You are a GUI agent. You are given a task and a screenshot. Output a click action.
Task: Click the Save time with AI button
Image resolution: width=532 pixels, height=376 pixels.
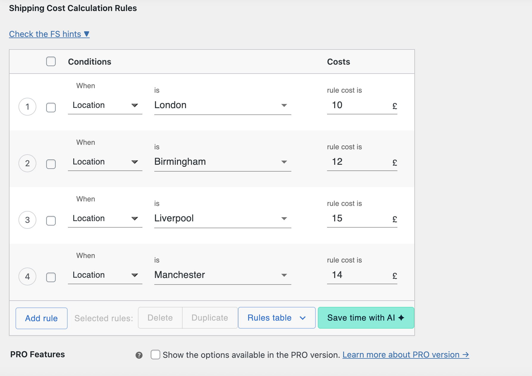365,318
